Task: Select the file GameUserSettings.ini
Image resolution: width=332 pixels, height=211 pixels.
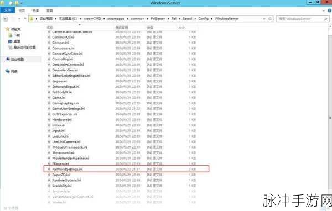Action: pyautogui.click(x=69, y=109)
